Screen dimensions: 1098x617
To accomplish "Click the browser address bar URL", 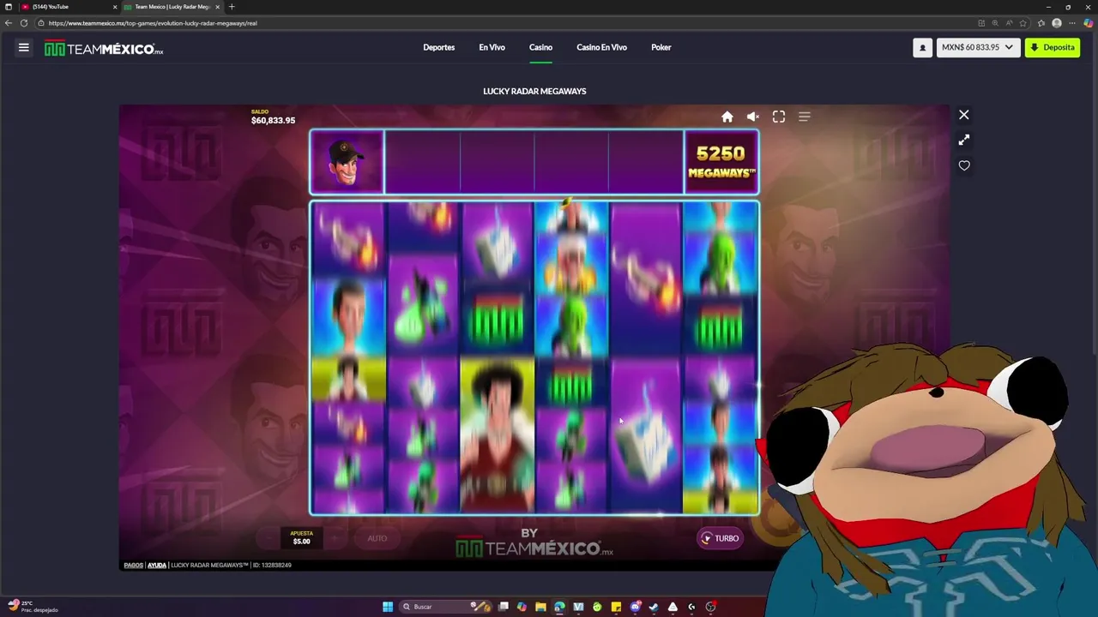I will (153, 23).
